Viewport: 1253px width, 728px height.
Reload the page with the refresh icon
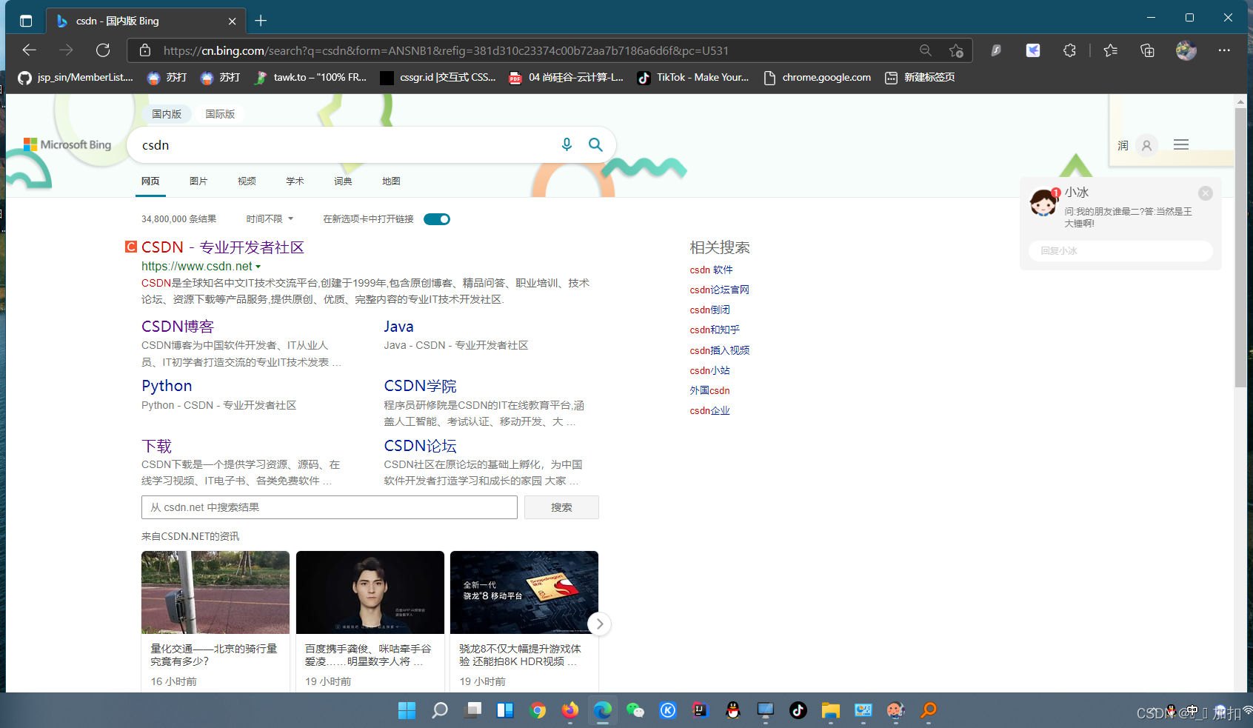(103, 50)
